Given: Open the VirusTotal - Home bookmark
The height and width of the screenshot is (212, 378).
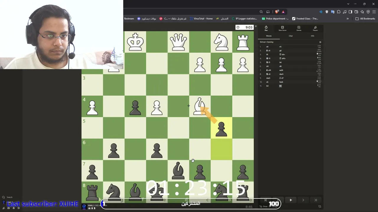Looking at the screenshot, I should pos(201,19).
